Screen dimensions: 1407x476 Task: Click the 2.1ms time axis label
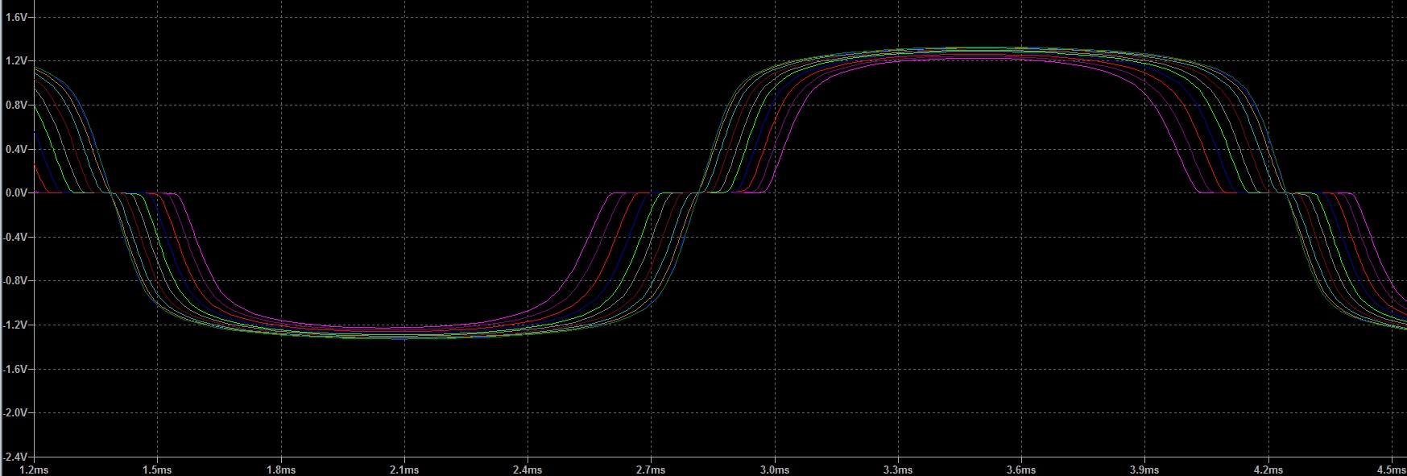point(404,470)
